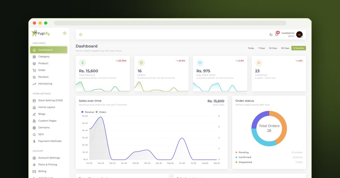
Task: Toggle the Orders legend series
Action: 101,112
